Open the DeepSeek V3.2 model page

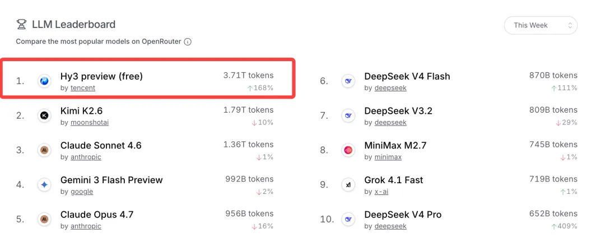(x=398, y=111)
